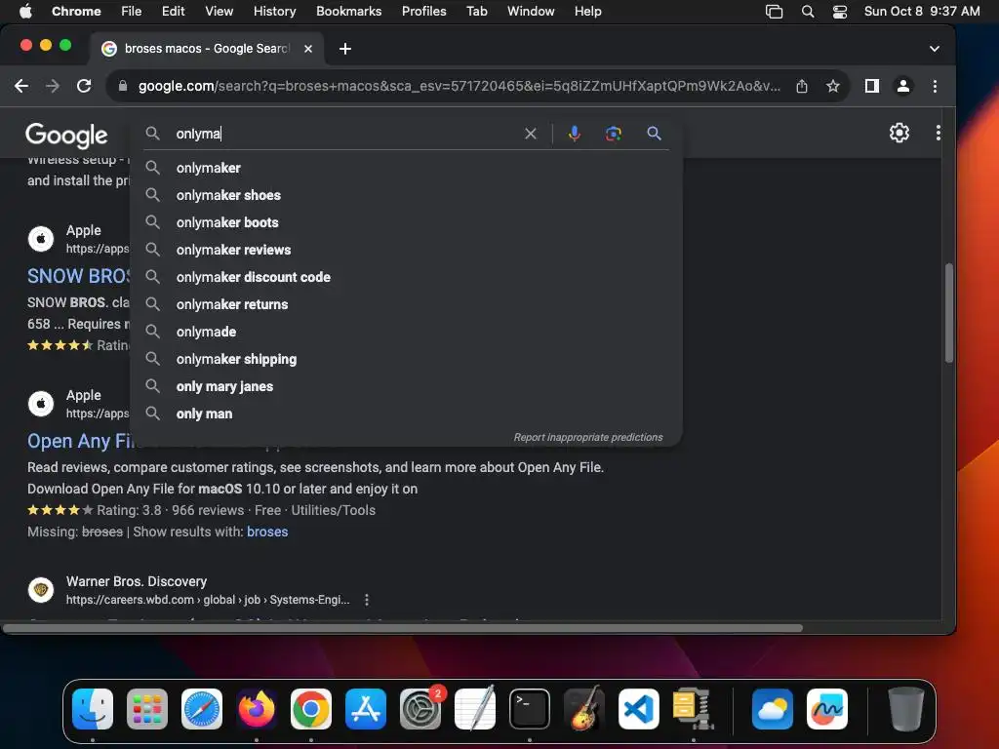Click 'Report inappropriate predictions' link
Screen dimensions: 999x749
click(588, 438)
